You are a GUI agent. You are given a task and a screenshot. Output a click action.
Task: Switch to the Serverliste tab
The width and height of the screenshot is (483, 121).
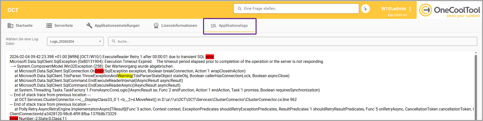(64, 26)
